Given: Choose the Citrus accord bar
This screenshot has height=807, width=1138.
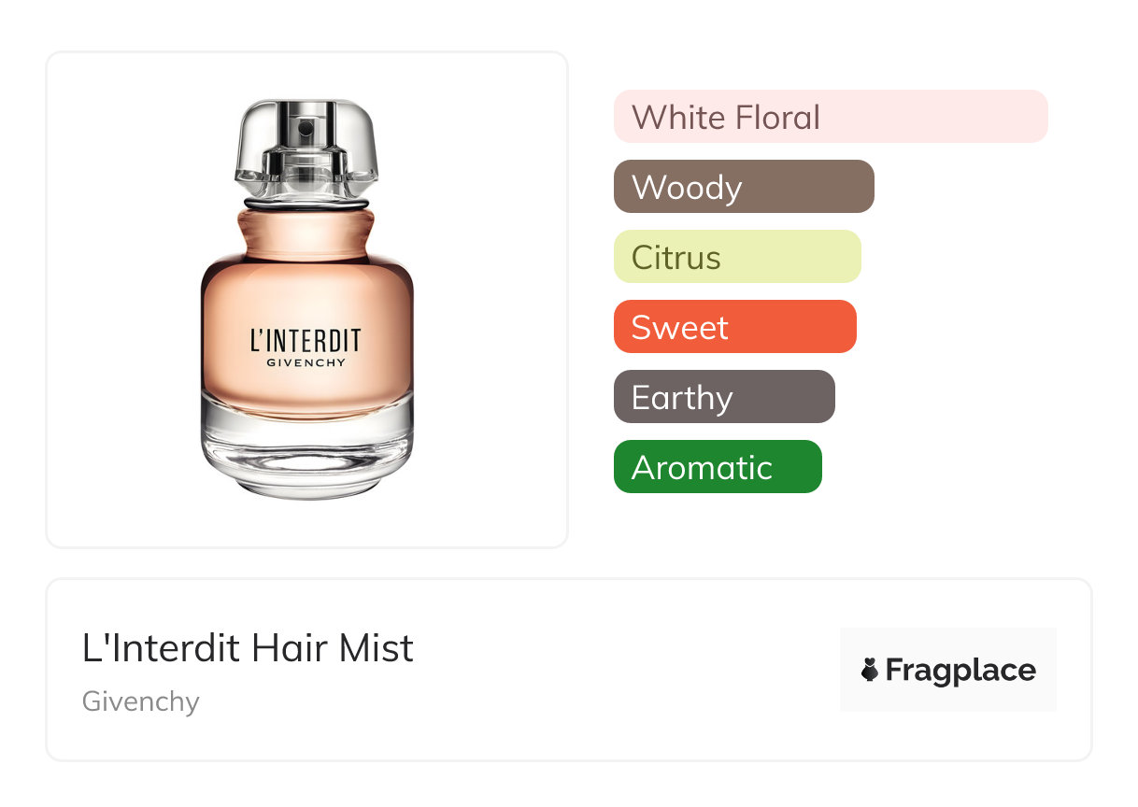Looking at the screenshot, I should pyautogui.click(x=737, y=257).
